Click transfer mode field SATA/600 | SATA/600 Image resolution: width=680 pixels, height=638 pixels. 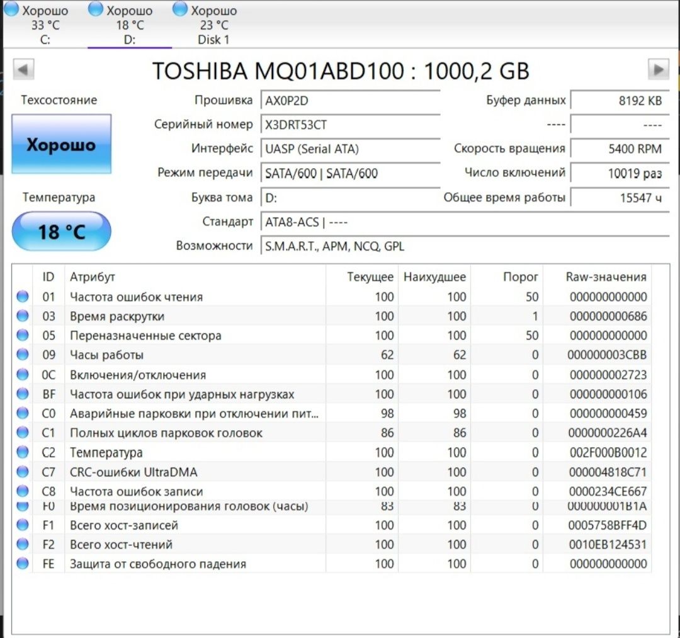pyautogui.click(x=351, y=173)
